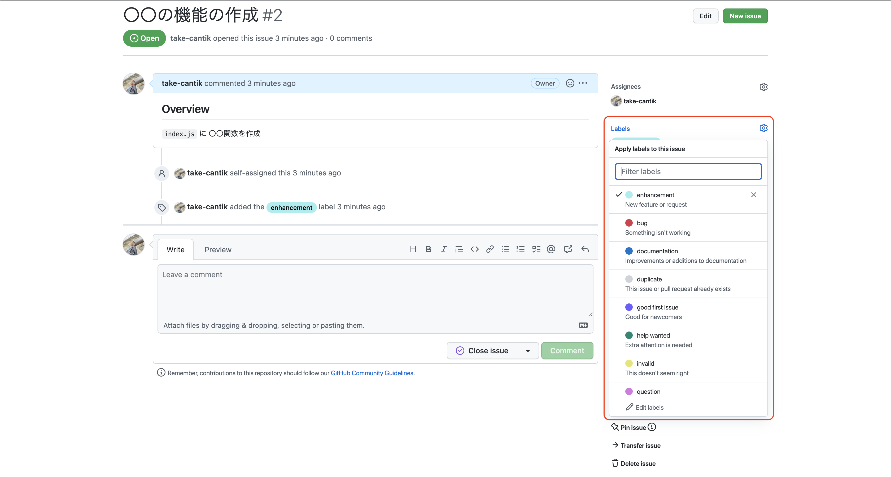Add a bulleted list to the comment
The image size is (891, 477).
(x=505, y=249)
